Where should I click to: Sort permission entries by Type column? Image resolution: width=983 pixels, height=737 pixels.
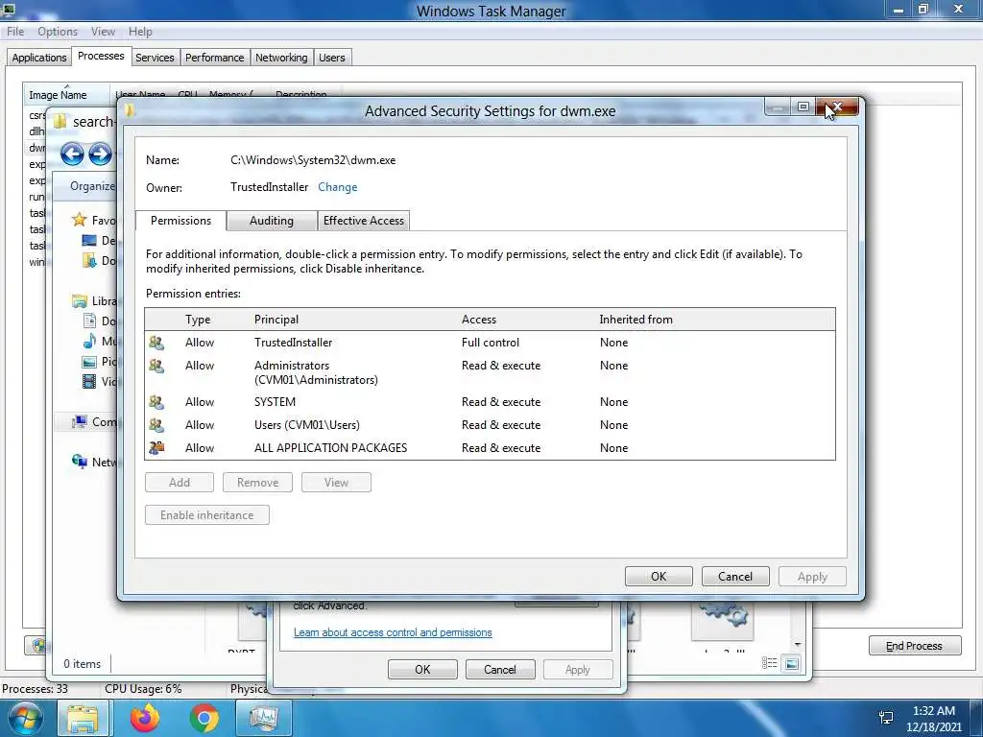[198, 320]
